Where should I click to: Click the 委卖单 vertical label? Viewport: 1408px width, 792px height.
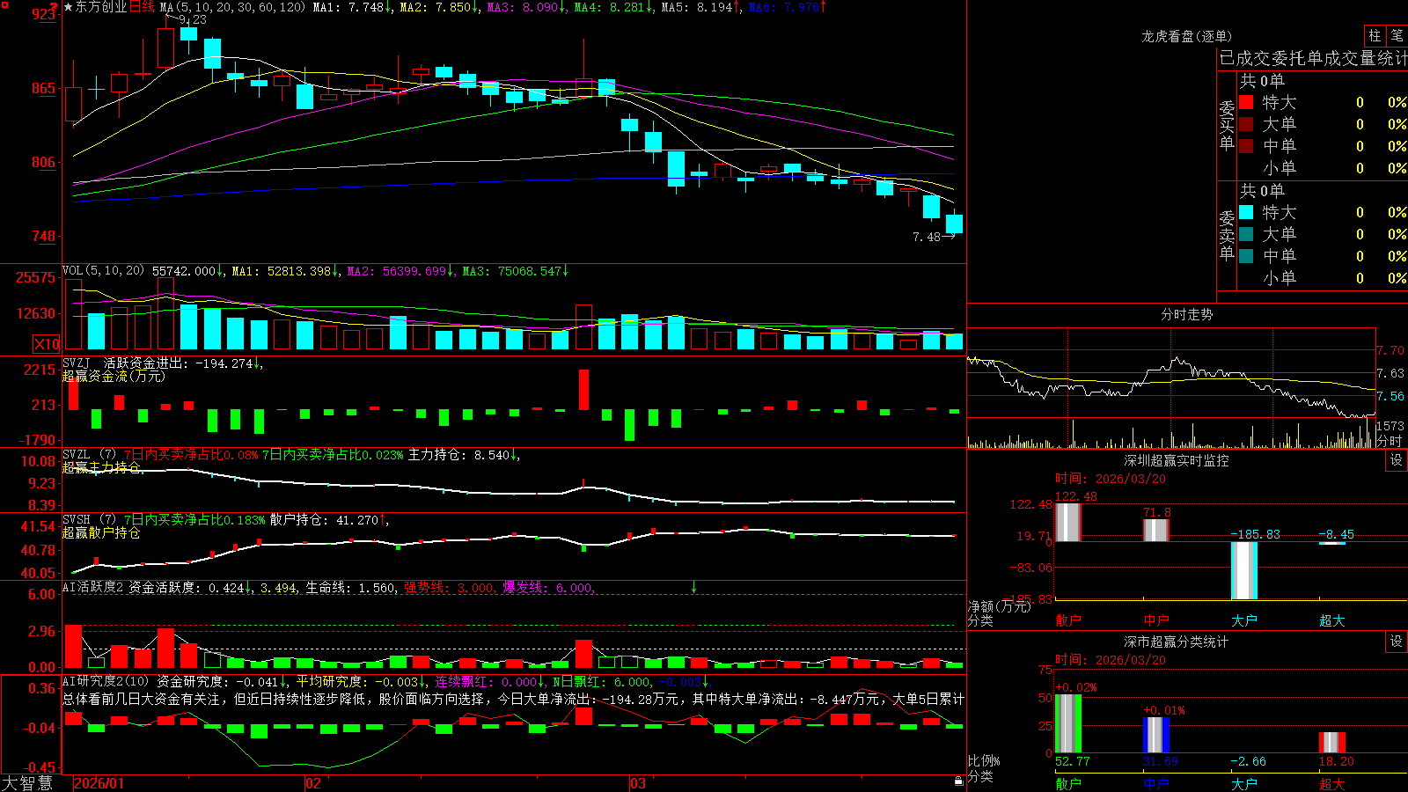click(1227, 235)
